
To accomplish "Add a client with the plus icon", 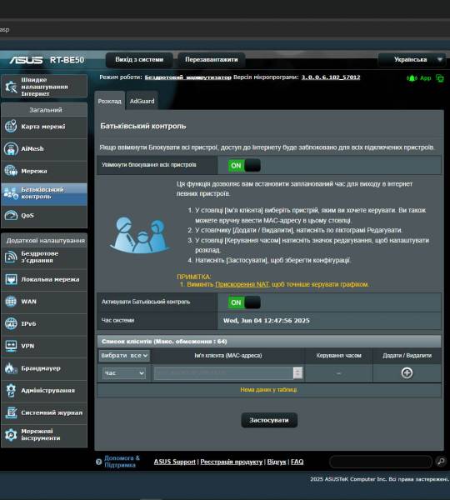I will tap(407, 372).
